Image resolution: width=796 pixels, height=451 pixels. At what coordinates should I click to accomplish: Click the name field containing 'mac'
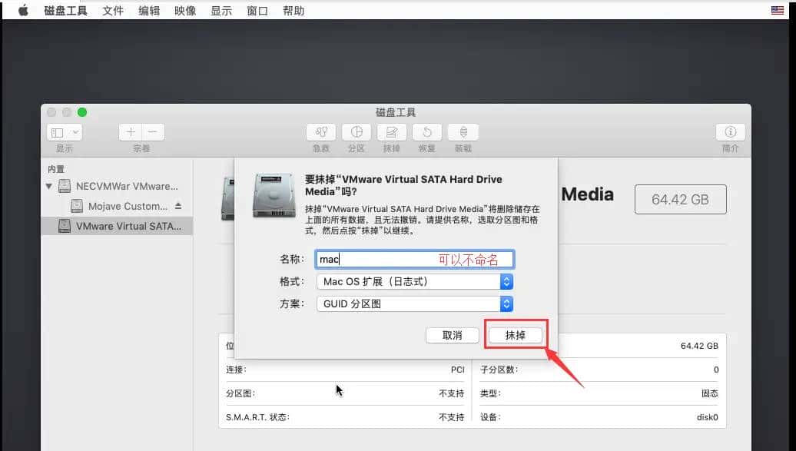click(x=384, y=259)
